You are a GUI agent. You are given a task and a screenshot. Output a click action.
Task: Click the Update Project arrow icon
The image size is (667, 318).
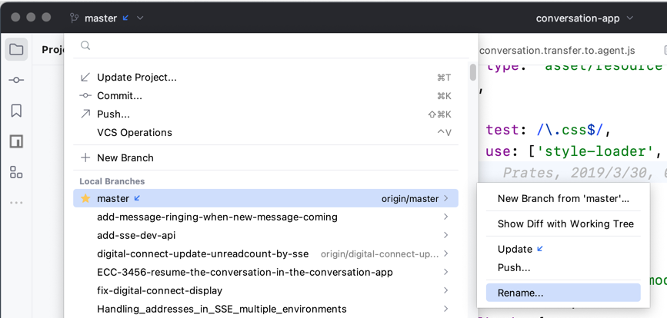tap(85, 77)
